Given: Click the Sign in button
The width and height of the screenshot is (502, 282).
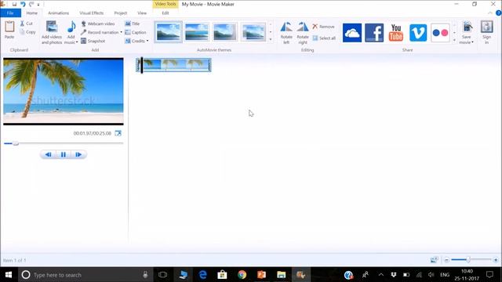Looking at the screenshot, I should [x=486, y=32].
